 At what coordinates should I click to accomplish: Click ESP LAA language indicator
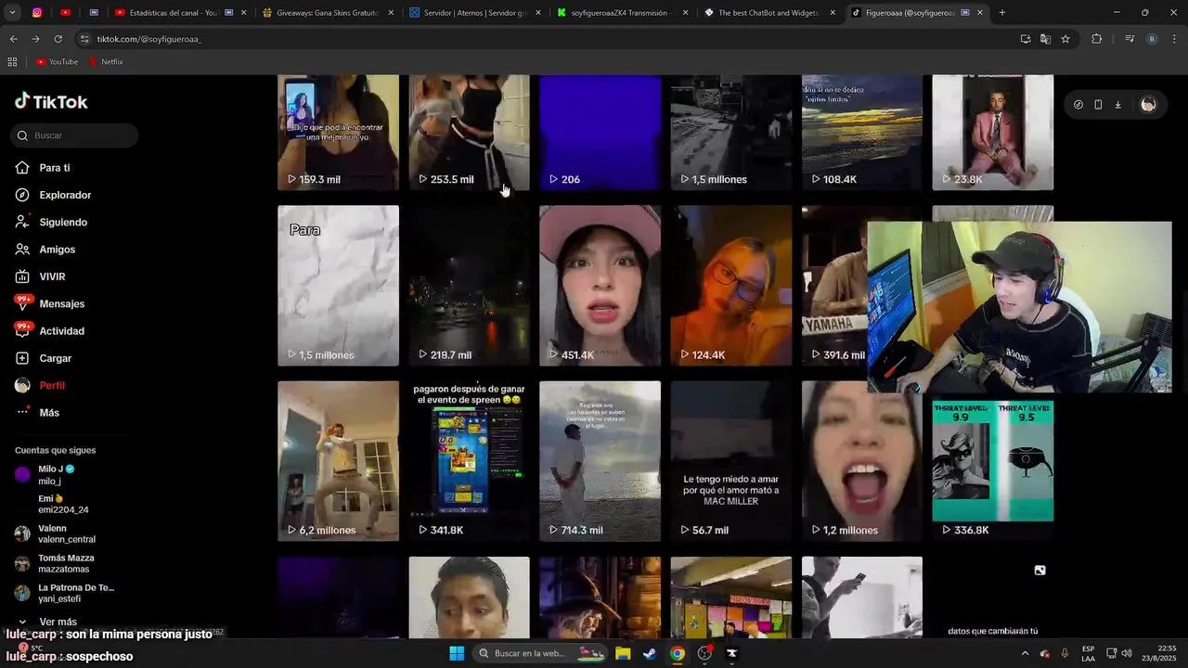[x=1088, y=653]
